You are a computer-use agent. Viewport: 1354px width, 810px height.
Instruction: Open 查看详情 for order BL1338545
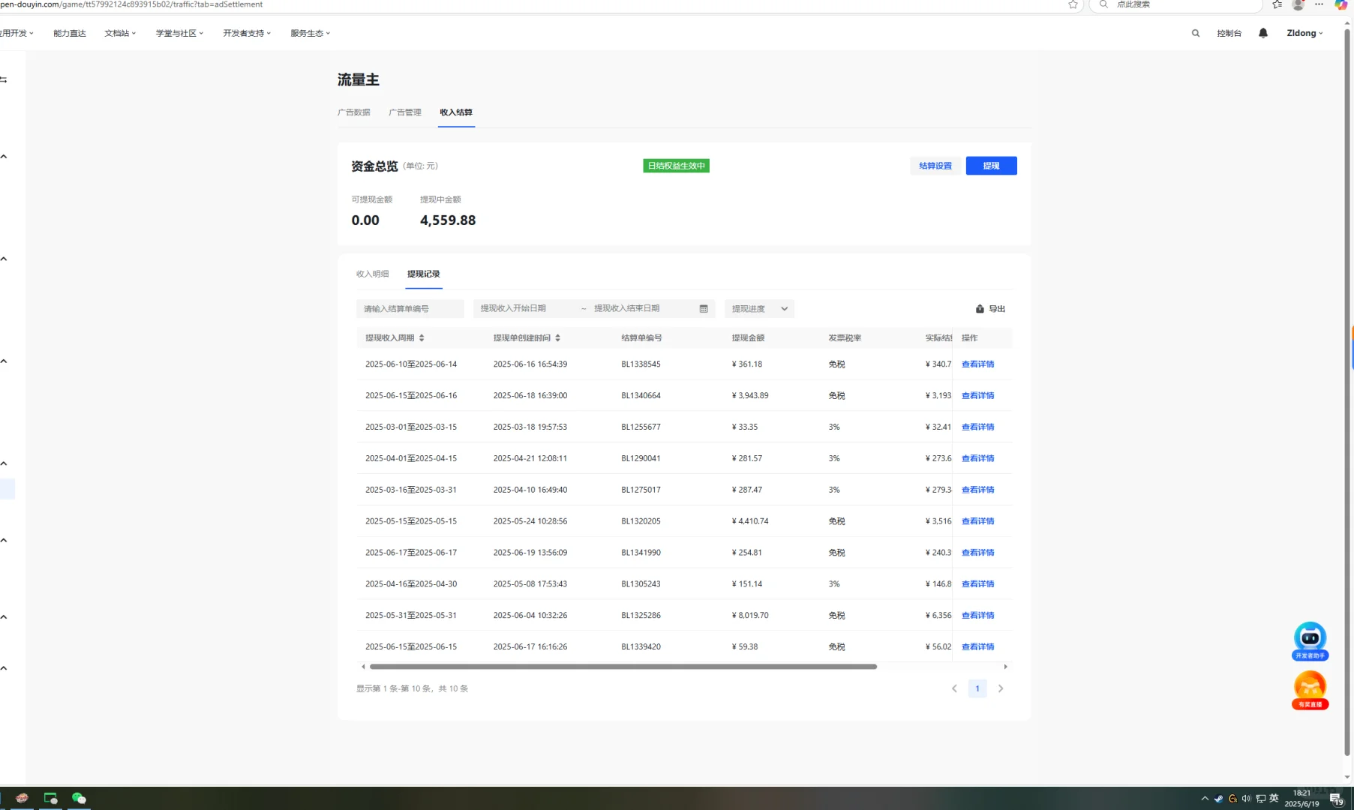click(977, 364)
